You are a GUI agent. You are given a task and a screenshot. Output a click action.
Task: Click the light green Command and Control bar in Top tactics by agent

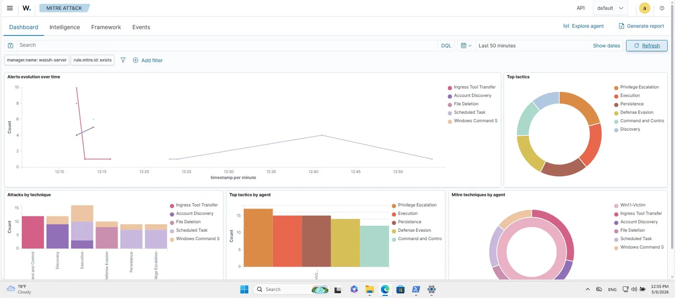point(375,246)
